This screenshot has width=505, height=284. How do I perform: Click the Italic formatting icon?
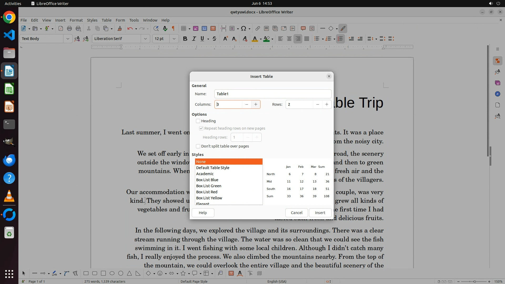194,39
